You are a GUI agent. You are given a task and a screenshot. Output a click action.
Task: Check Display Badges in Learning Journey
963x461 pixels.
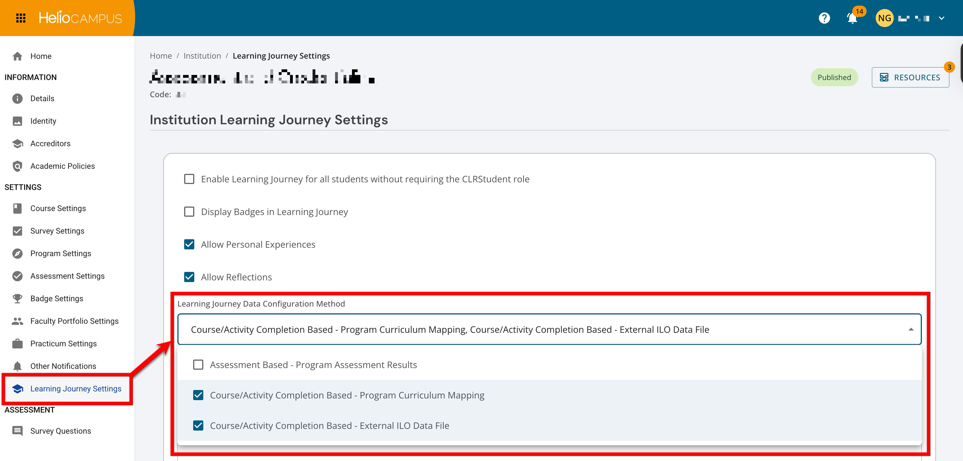pyautogui.click(x=189, y=212)
